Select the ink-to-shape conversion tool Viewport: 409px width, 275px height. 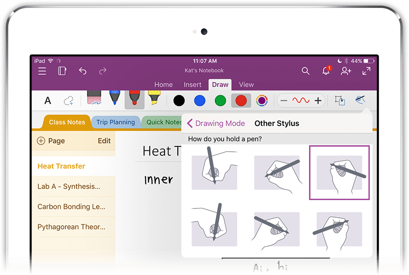(x=340, y=101)
